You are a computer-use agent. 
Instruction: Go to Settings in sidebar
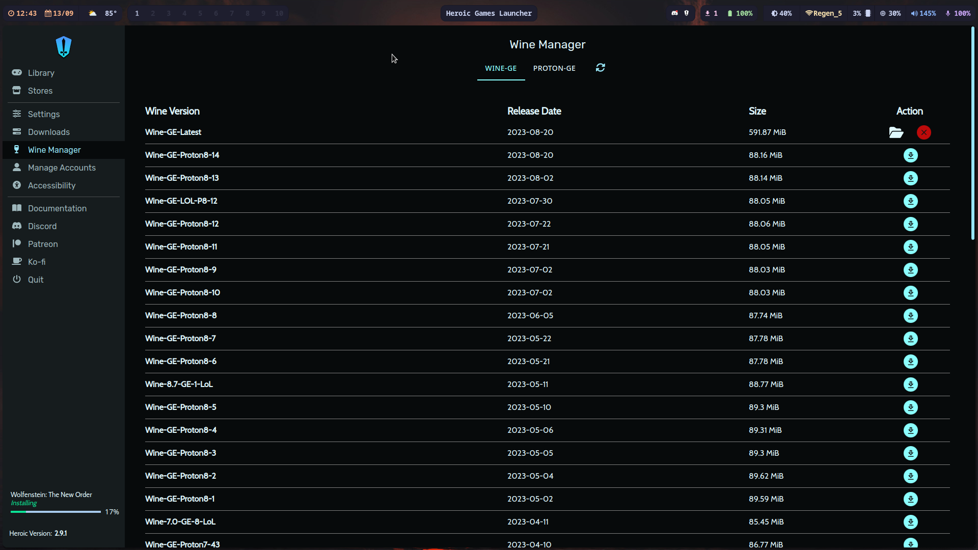(43, 114)
